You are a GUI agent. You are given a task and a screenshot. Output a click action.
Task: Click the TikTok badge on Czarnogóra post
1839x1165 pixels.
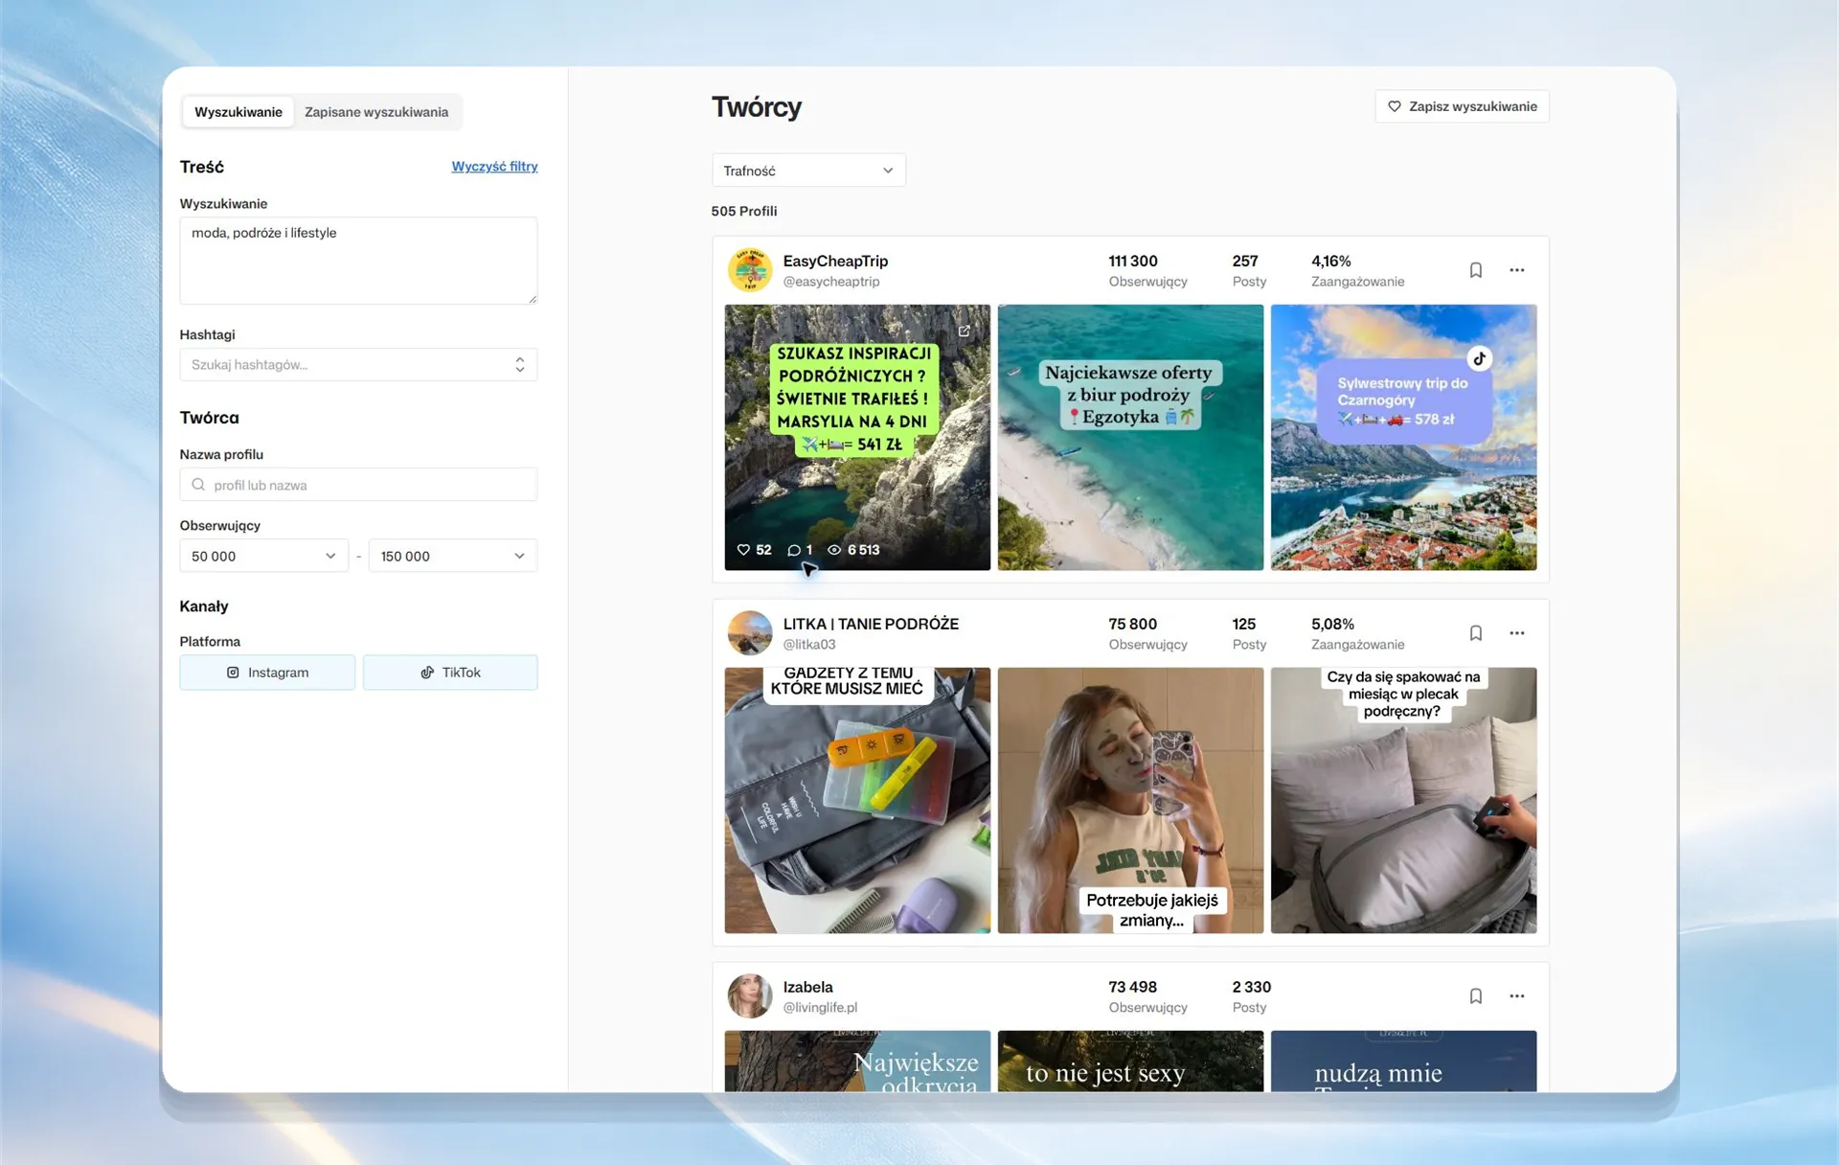pos(1480,358)
